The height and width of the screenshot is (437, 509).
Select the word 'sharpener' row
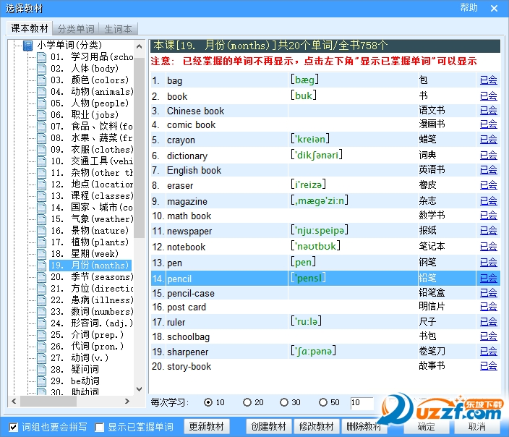click(x=325, y=352)
